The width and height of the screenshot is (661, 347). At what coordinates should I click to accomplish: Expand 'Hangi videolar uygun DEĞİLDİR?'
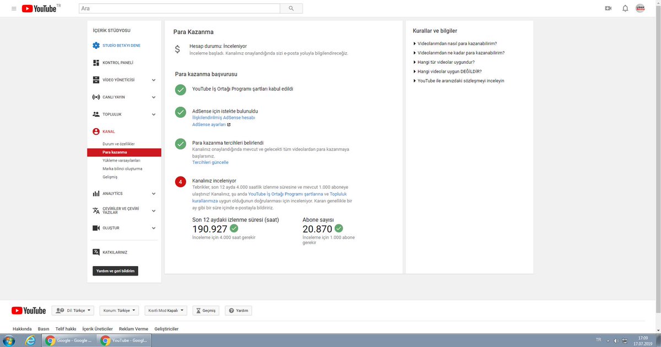447,71
